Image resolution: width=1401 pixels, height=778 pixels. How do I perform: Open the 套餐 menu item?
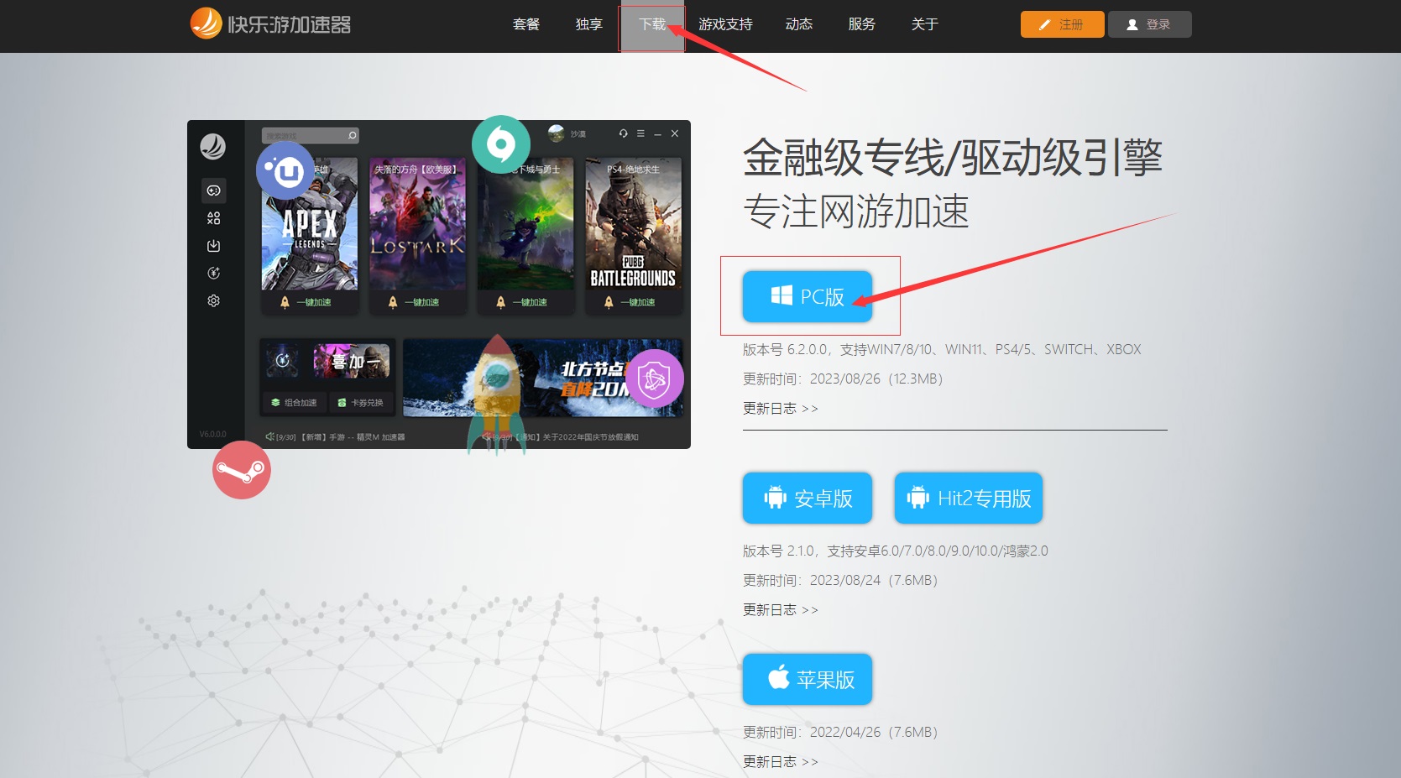point(526,24)
